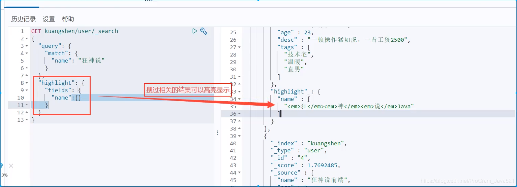The height and width of the screenshot is (187, 517).
Task: Collapse response "highlight" block at line 33
Action: (240, 92)
